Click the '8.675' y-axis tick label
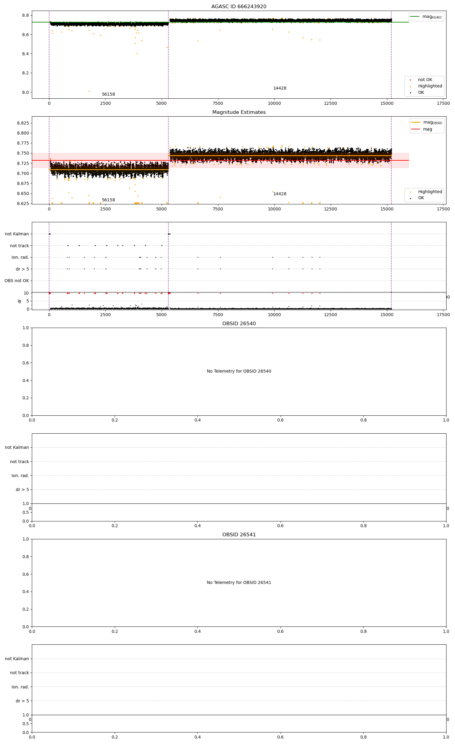The image size is (455, 744). point(23,184)
